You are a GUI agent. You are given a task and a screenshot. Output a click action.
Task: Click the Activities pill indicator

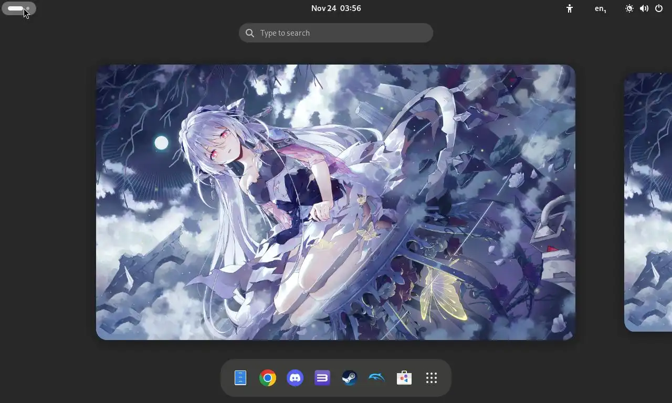coord(19,8)
